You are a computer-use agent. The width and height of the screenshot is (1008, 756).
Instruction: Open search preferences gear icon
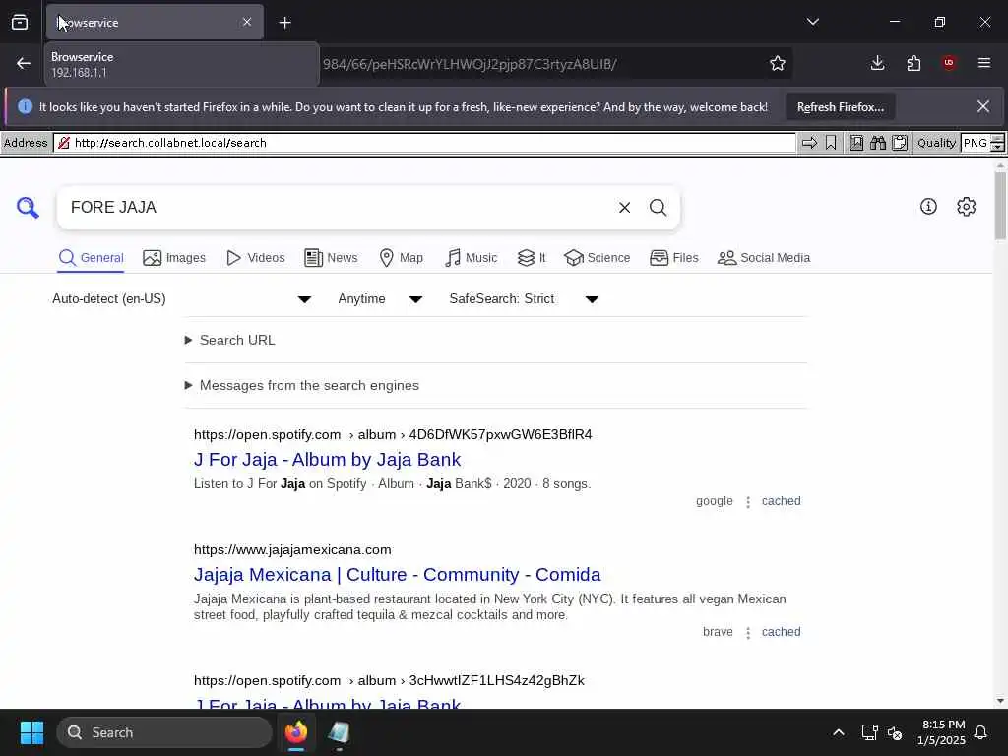pyautogui.click(x=967, y=207)
